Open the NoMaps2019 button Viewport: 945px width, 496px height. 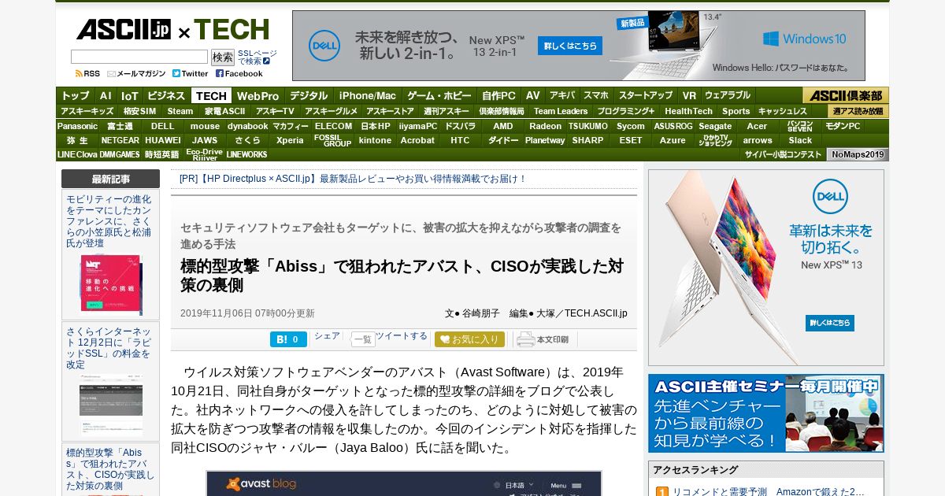(x=858, y=154)
